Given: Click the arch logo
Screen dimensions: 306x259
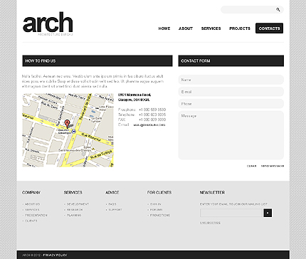Looking at the screenshot, I should [x=48, y=23].
